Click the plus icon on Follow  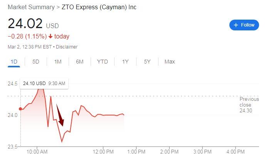(236, 25)
